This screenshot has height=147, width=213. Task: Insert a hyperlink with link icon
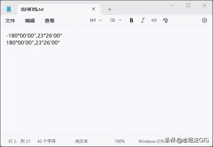coord(154,20)
